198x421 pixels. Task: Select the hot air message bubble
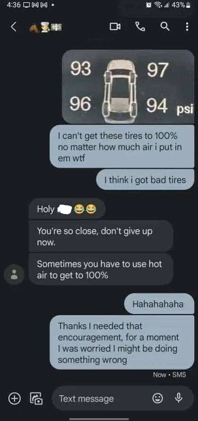[x=101, y=269]
